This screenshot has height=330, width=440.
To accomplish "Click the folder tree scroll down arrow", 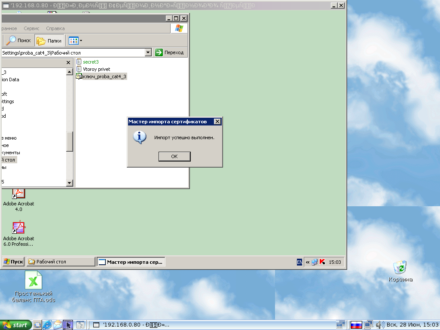I will [70, 183].
